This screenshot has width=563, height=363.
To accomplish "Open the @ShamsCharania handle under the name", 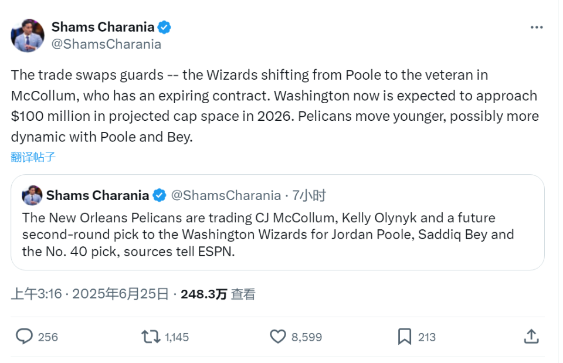I will pos(106,44).
